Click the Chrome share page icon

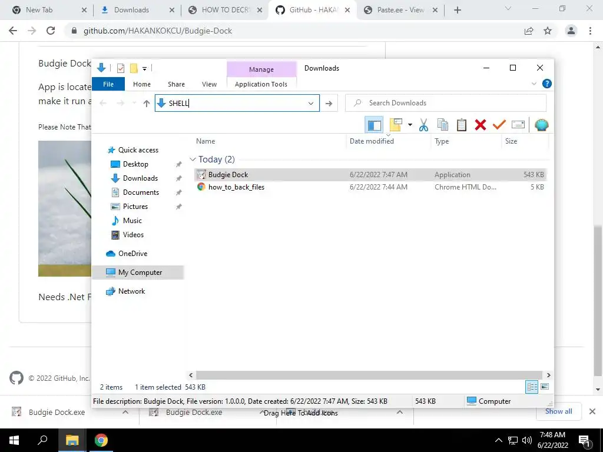(x=529, y=31)
